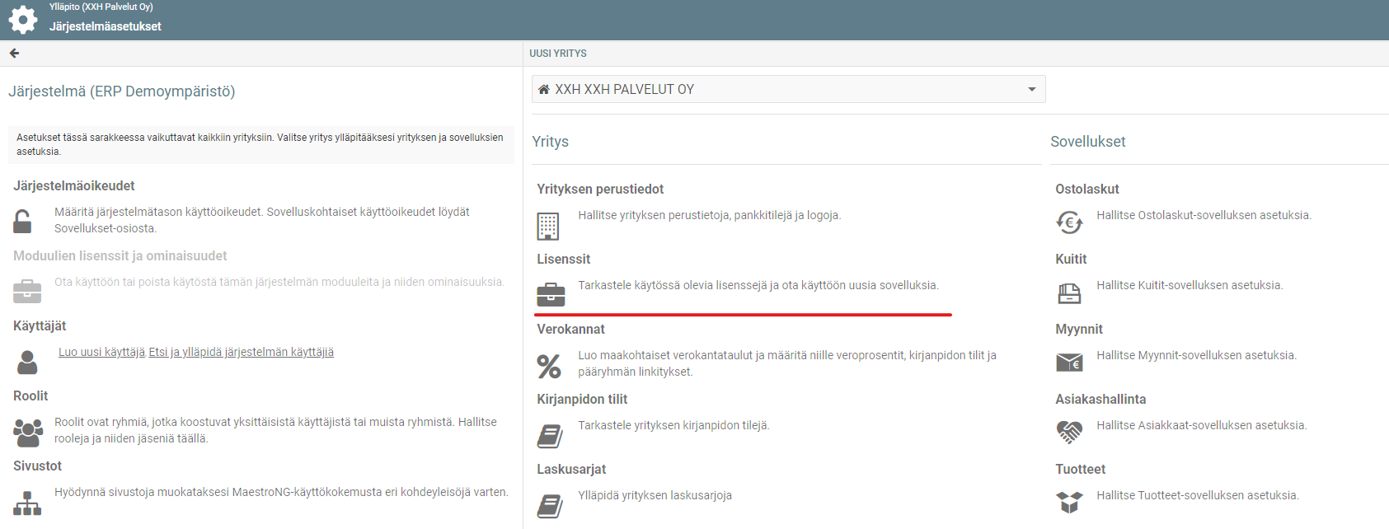This screenshot has width=1389, height=529.
Task: Click the open box Tuotteet icon
Action: coord(1069,502)
